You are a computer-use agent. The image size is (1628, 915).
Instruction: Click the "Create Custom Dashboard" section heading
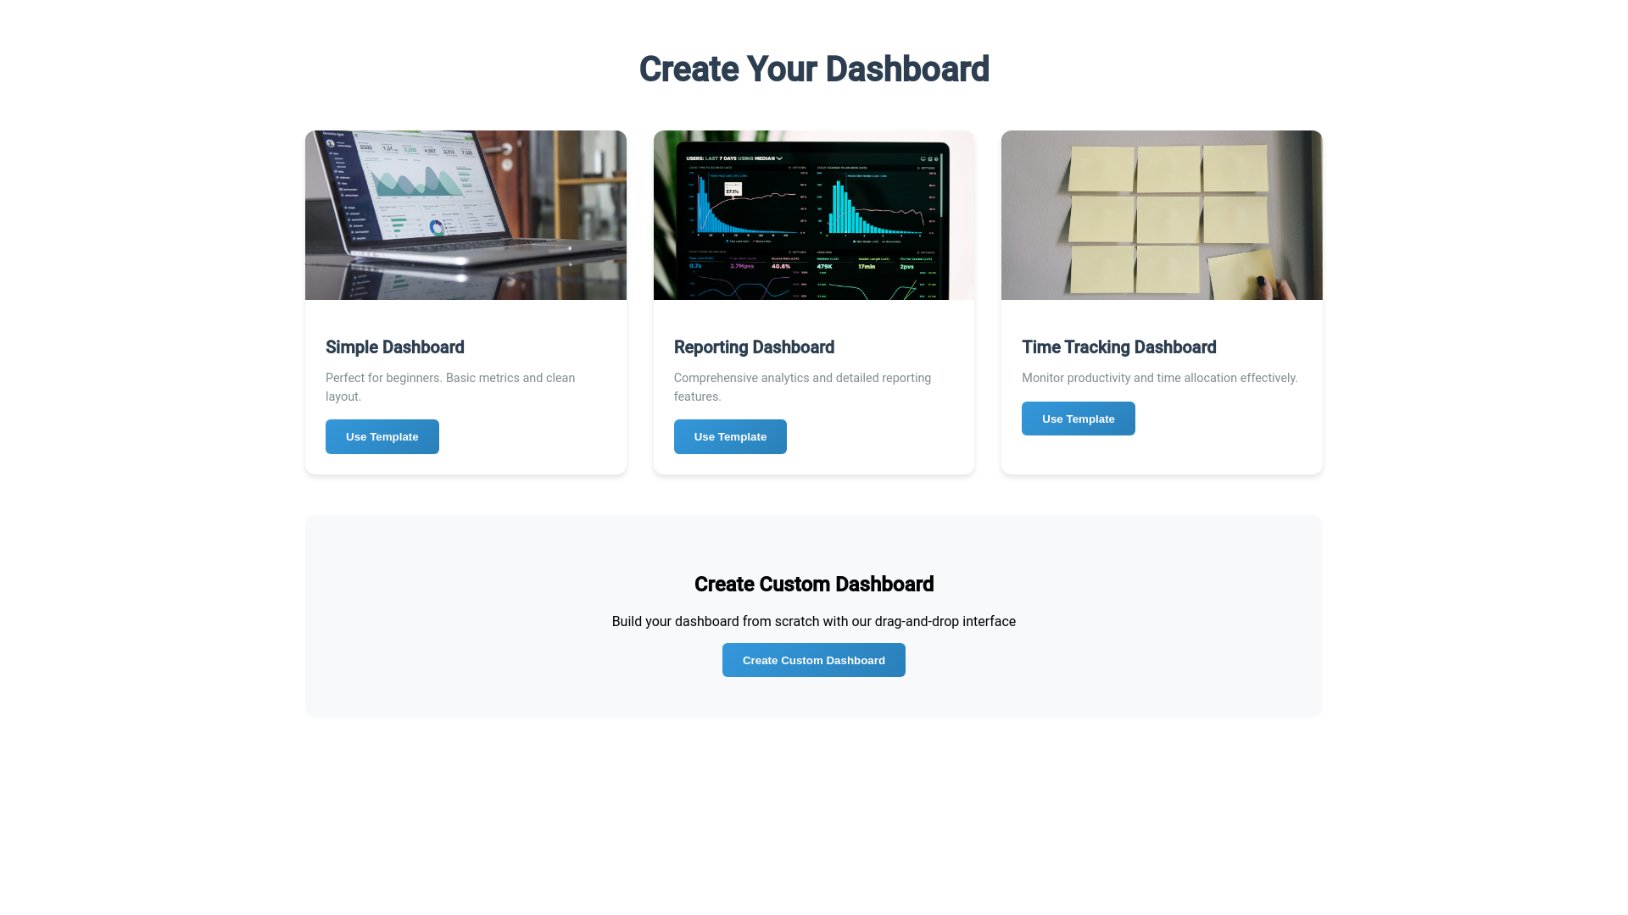[813, 584]
